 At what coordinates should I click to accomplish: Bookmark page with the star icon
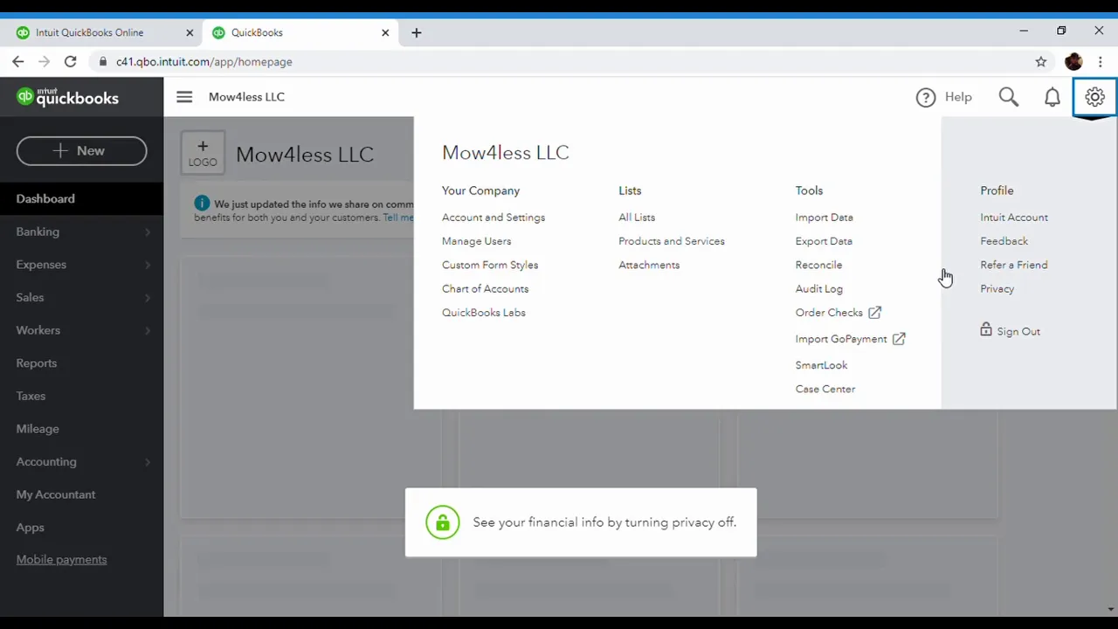click(x=1041, y=62)
